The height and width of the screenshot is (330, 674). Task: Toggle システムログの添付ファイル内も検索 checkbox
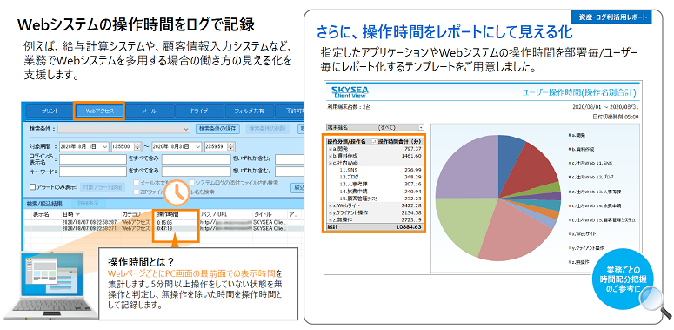[x=191, y=183]
